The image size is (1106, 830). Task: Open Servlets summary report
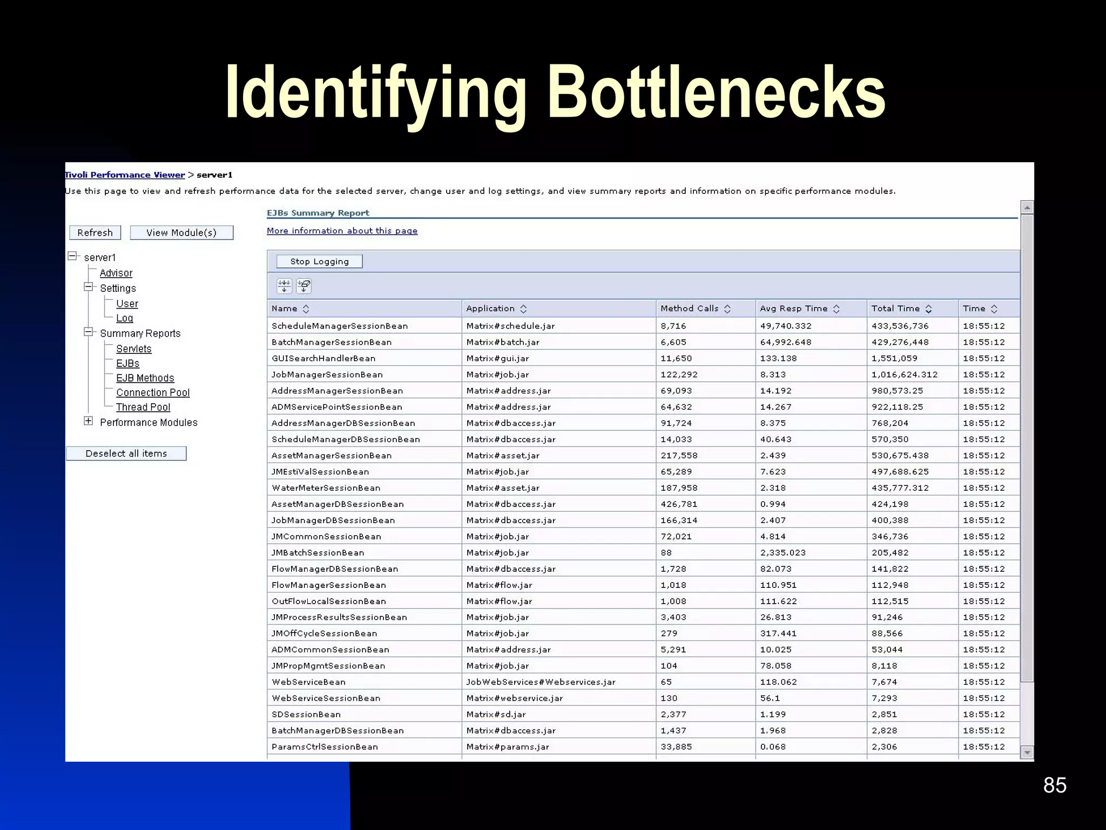134,349
